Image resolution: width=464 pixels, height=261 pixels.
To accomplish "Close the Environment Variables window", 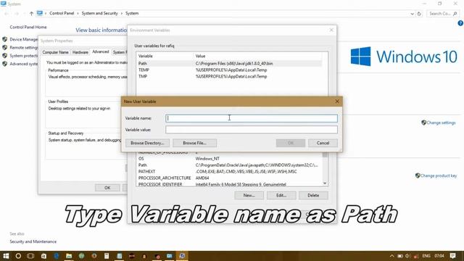I will [331, 30].
